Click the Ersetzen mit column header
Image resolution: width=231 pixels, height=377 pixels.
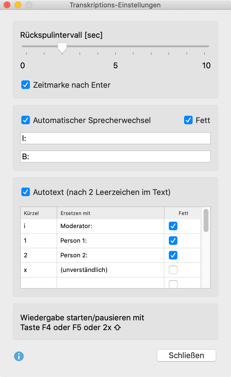tap(110, 213)
